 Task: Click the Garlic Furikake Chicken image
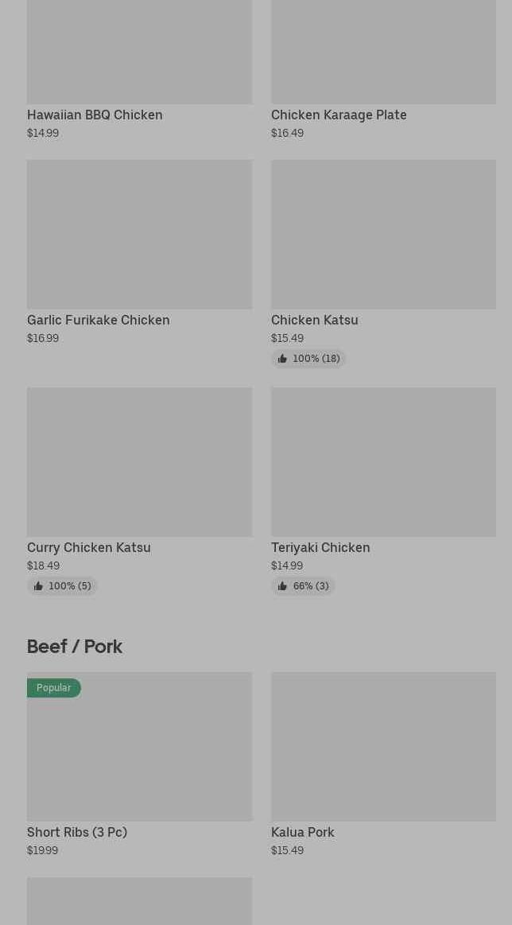point(139,234)
